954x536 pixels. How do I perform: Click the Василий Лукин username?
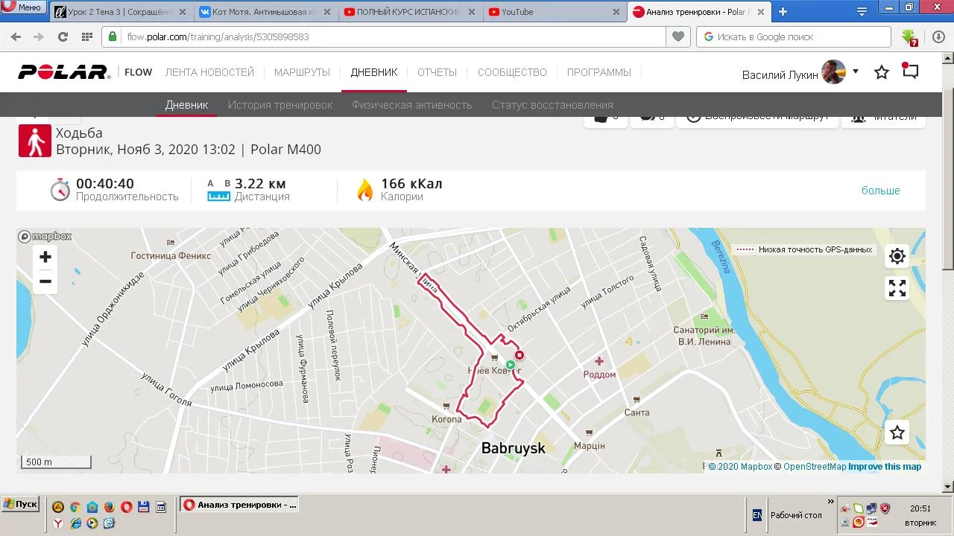pyautogui.click(x=780, y=74)
